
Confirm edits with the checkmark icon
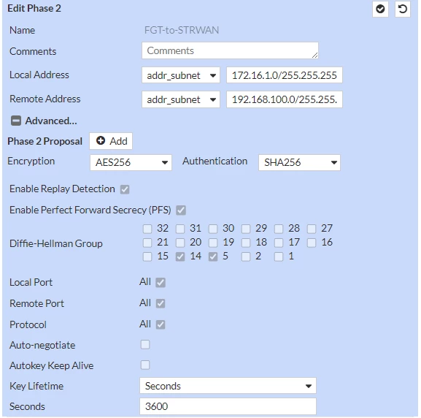(x=380, y=9)
